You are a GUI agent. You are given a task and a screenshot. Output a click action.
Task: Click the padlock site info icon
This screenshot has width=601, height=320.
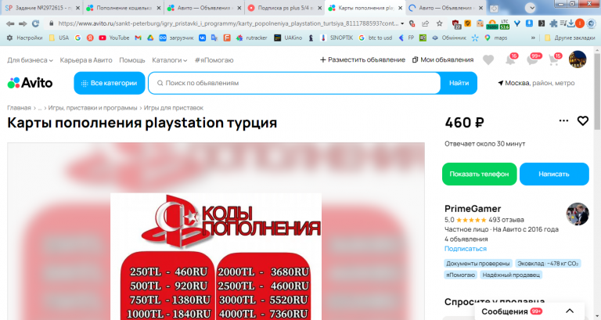pyautogui.click(x=52, y=23)
